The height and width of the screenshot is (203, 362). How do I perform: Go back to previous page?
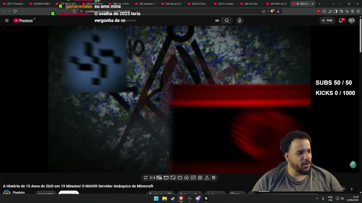tap(4, 11)
